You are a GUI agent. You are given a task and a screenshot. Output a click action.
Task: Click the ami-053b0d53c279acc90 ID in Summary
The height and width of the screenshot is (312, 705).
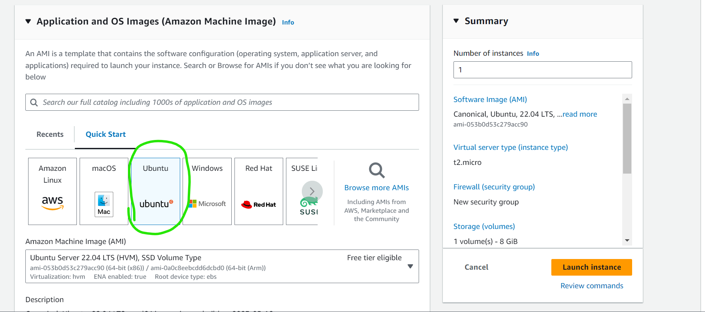point(490,125)
